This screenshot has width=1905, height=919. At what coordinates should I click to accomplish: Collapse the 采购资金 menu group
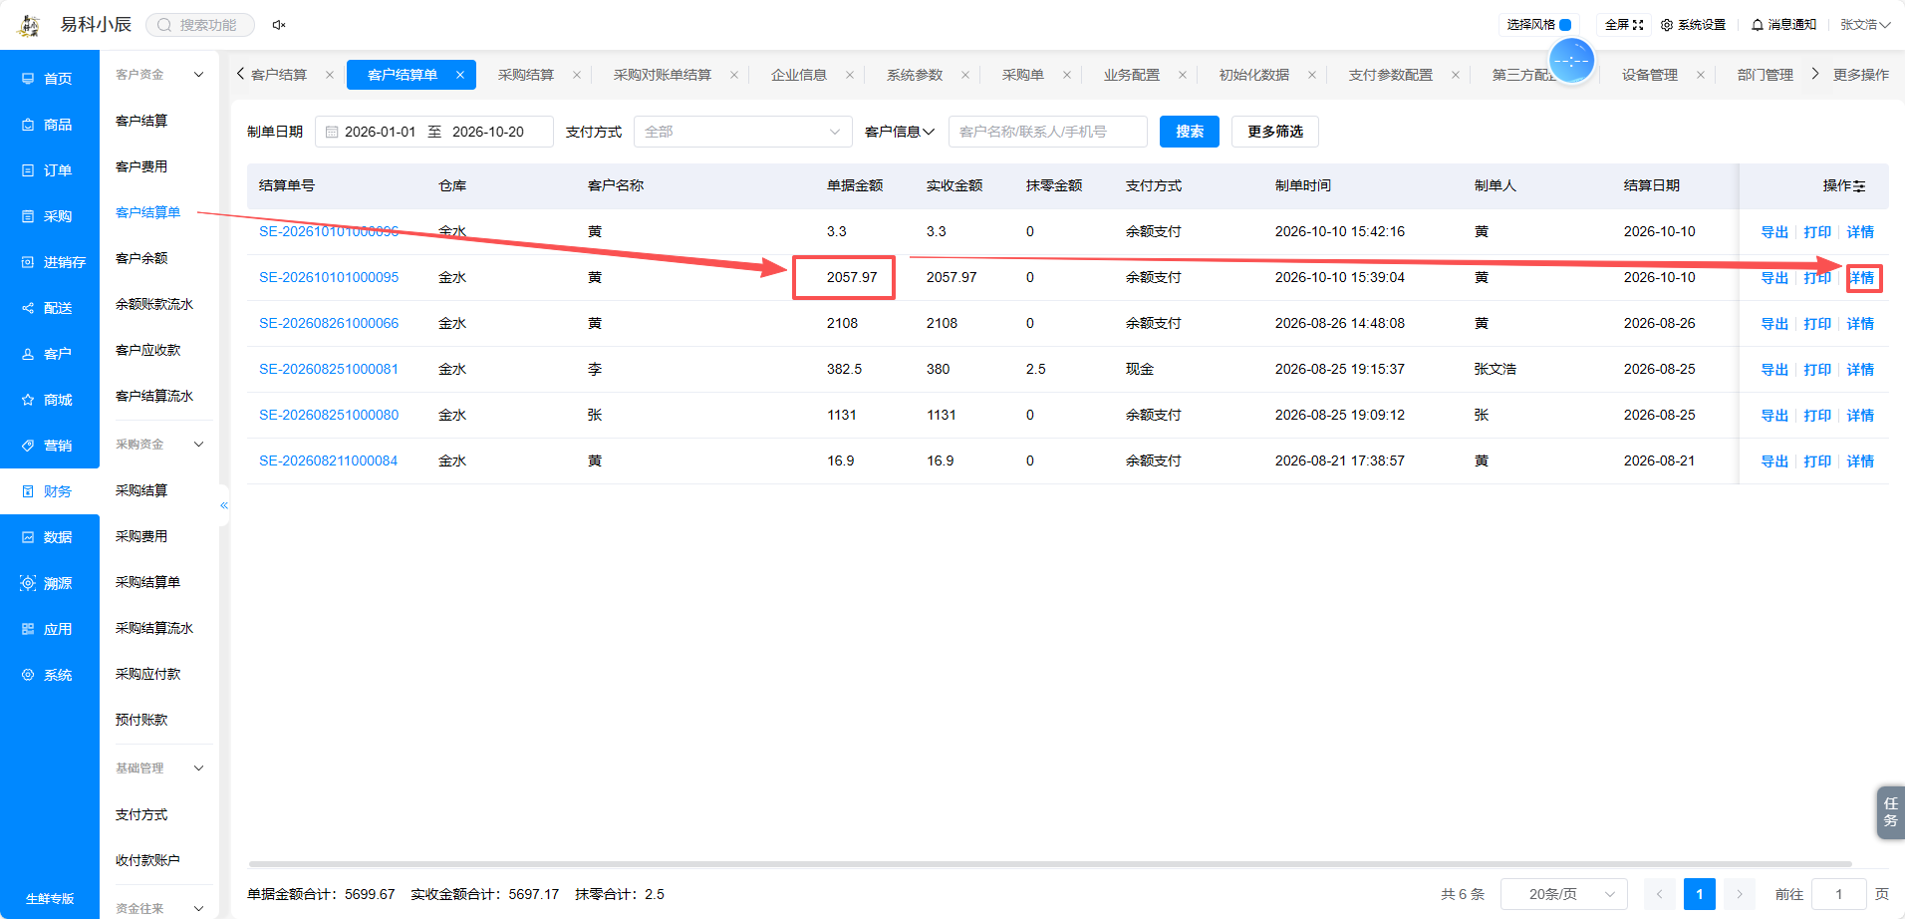coord(198,445)
